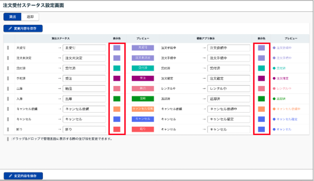Select the drag handle for 手配済 row
The width and height of the screenshot is (314, 181).
coord(7,78)
